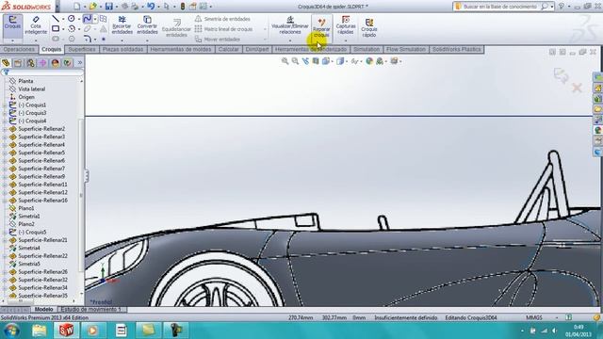Click Capturas rápidas tool

click(346, 25)
